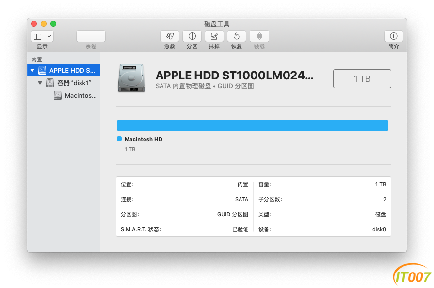Select APPLE HDD S... in the sidebar

(x=64, y=70)
